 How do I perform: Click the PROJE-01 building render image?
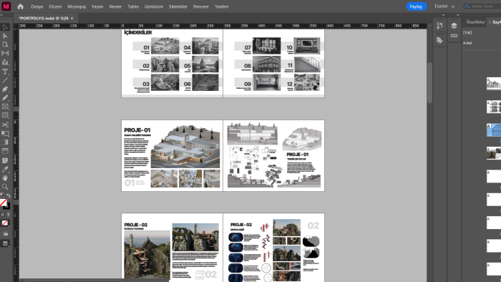coord(185,147)
